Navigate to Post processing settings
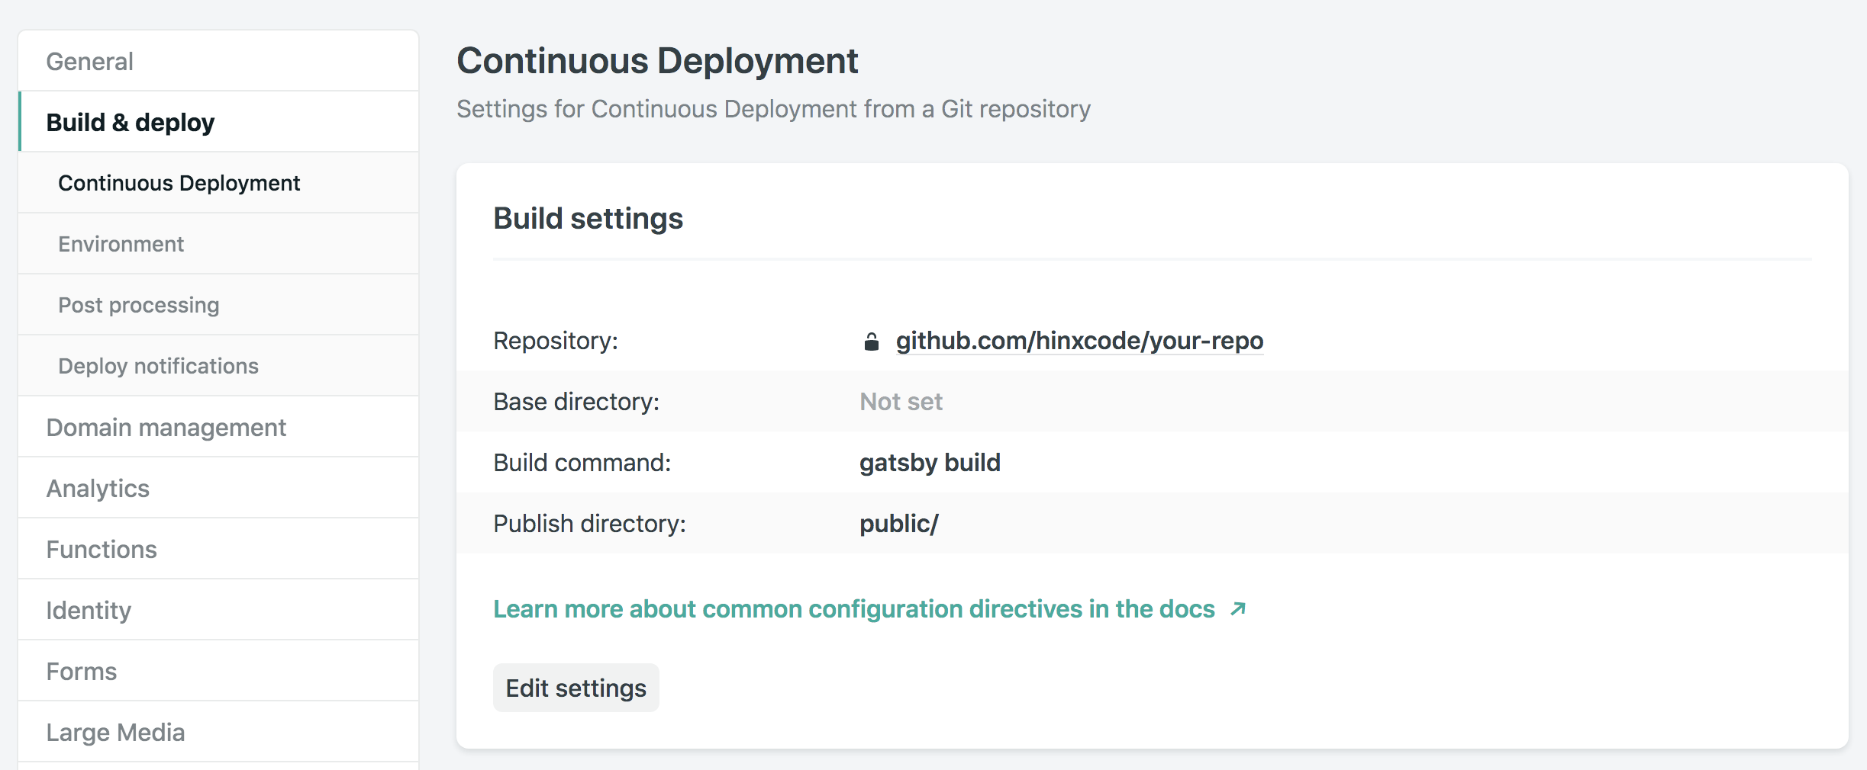1867x770 pixels. 139,306
